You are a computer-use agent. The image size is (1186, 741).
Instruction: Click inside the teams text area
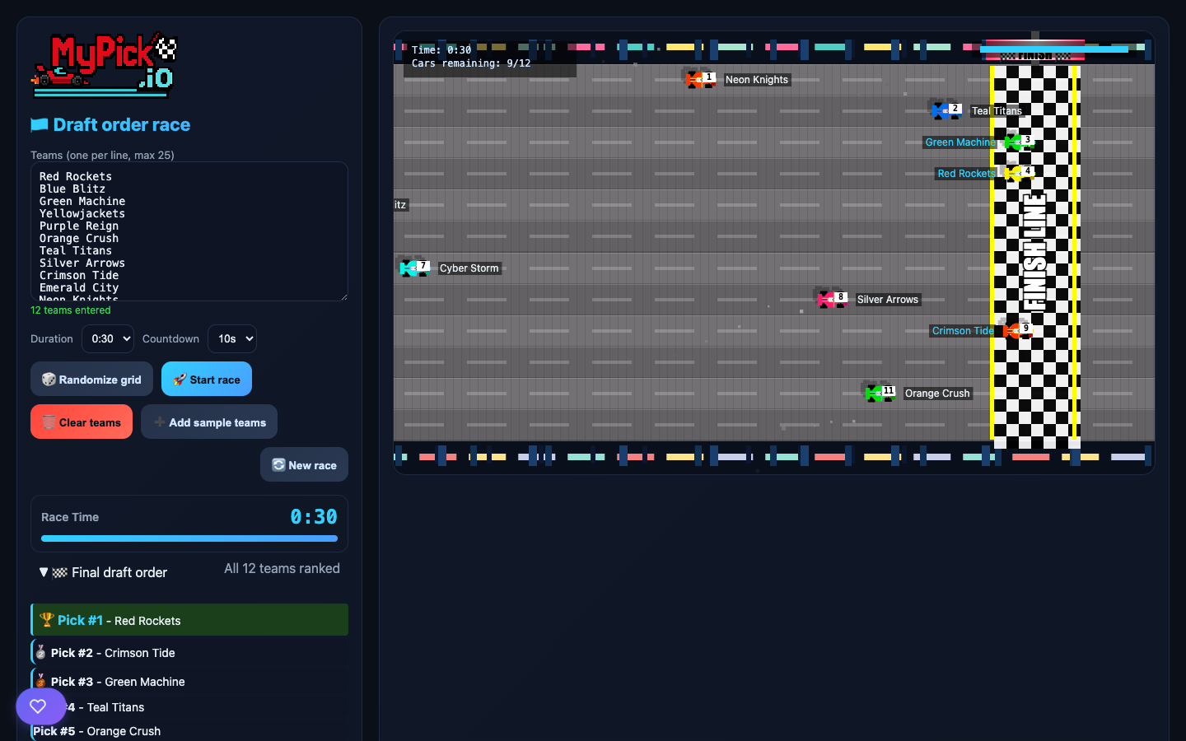point(189,231)
